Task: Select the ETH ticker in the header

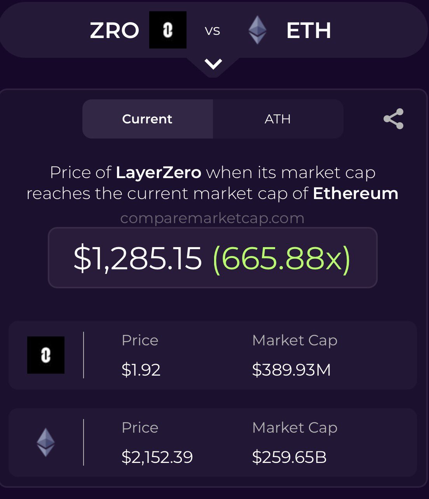Action: pos(309,30)
